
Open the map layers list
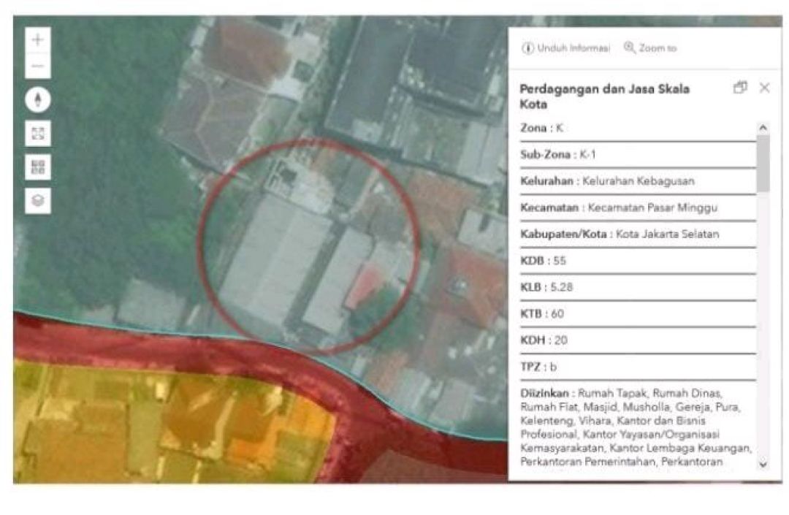[x=38, y=200]
